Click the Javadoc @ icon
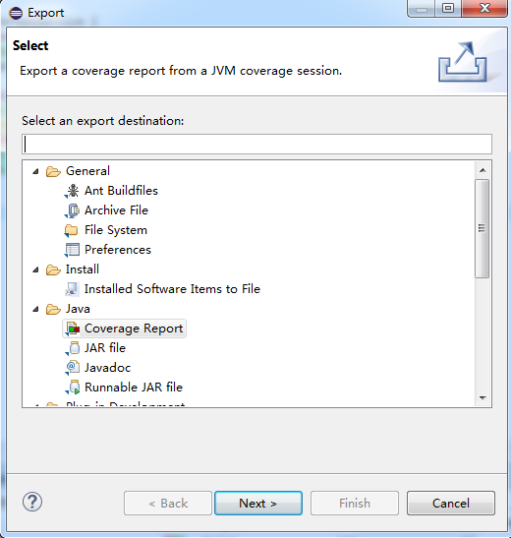The width and height of the screenshot is (511, 538). 72,368
